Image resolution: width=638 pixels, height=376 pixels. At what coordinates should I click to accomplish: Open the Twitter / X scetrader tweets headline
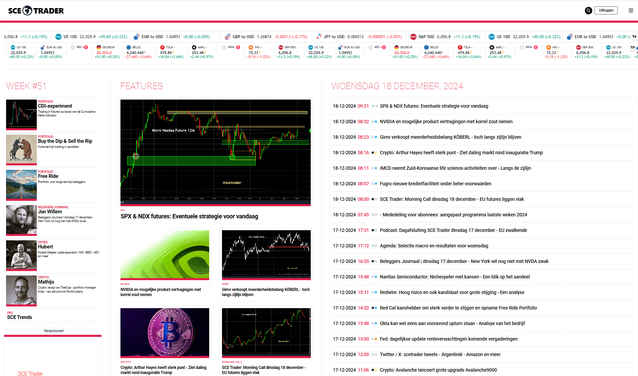point(440,354)
